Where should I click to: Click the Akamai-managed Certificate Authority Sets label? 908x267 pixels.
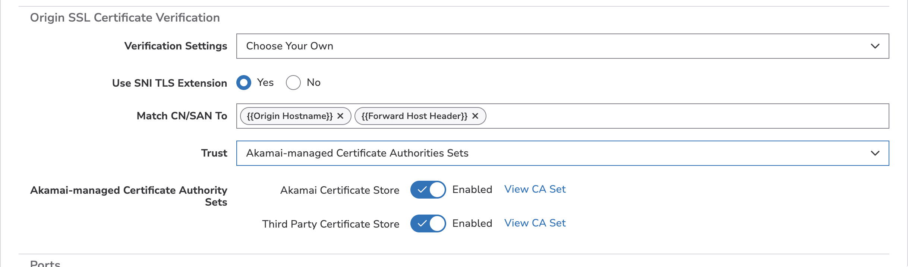point(129,196)
